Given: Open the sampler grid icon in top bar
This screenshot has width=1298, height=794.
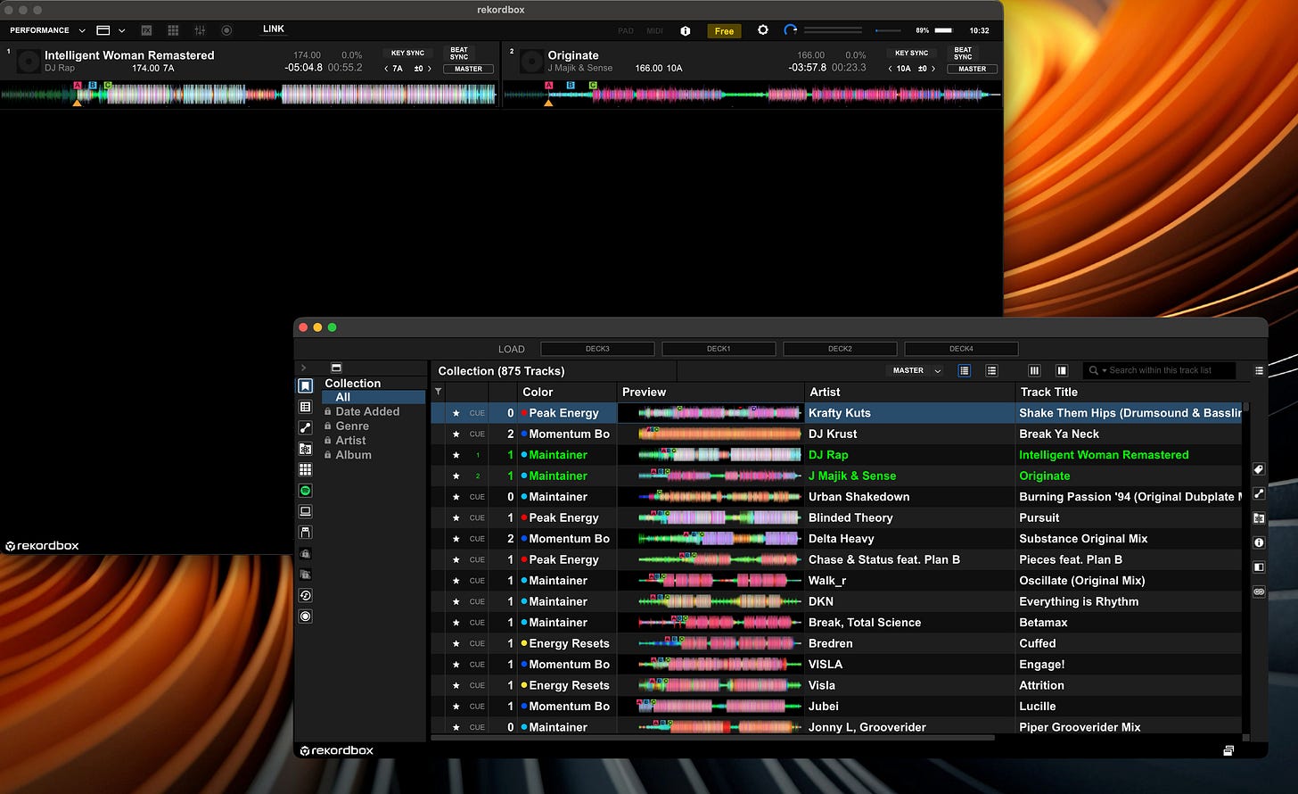Looking at the screenshot, I should (x=173, y=30).
